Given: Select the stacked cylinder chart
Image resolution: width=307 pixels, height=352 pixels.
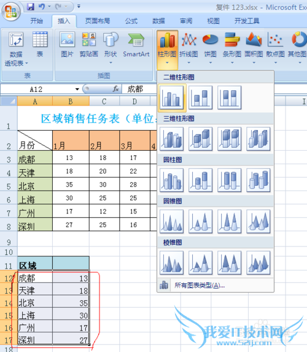Looking at the screenshot, I should tap(201, 180).
